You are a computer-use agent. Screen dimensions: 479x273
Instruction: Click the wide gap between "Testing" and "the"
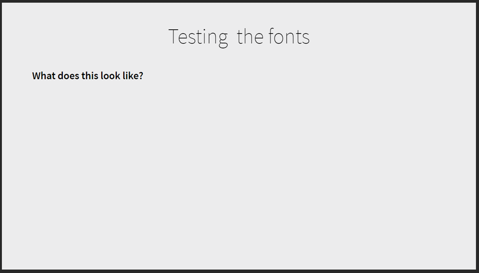[233, 37]
